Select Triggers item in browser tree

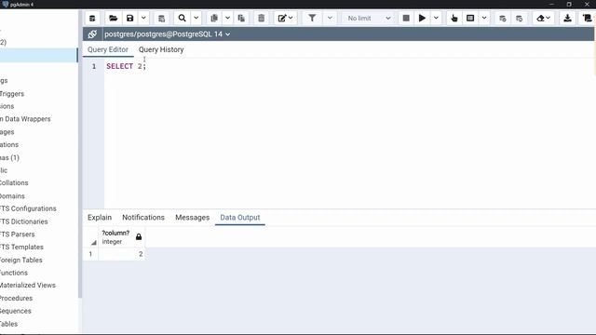[x=12, y=94]
